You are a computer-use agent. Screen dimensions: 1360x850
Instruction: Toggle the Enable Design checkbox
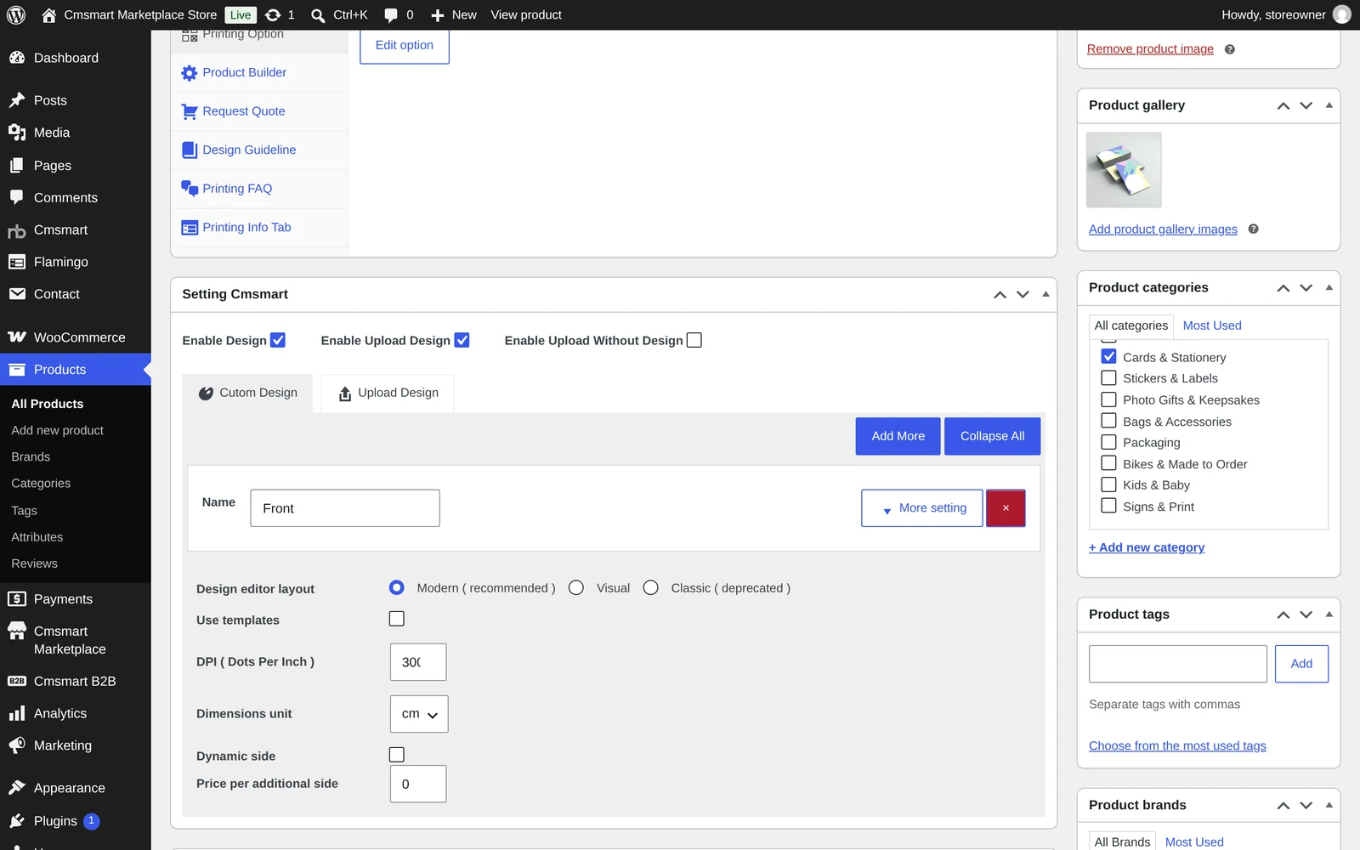coord(278,340)
